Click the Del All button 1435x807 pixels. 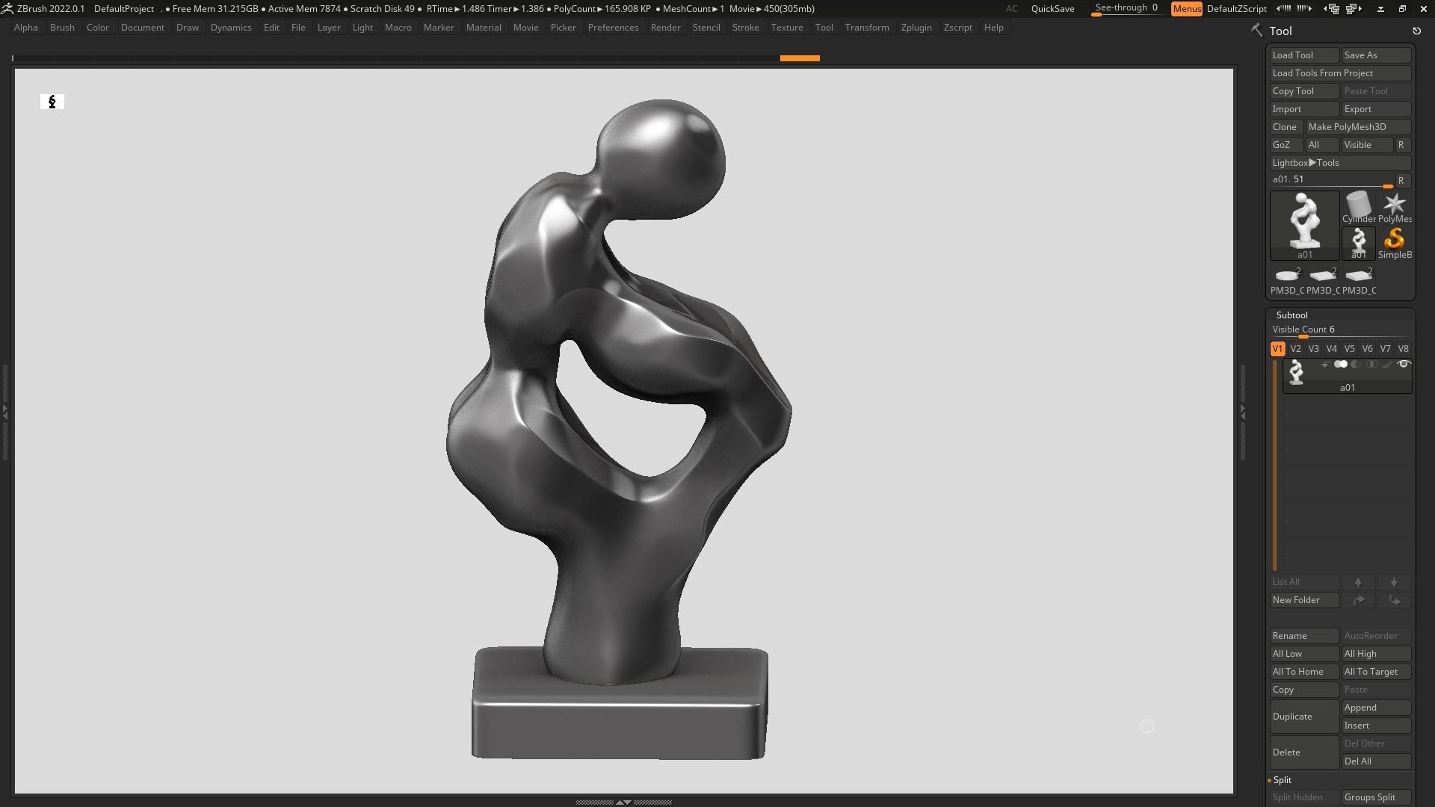(1376, 761)
